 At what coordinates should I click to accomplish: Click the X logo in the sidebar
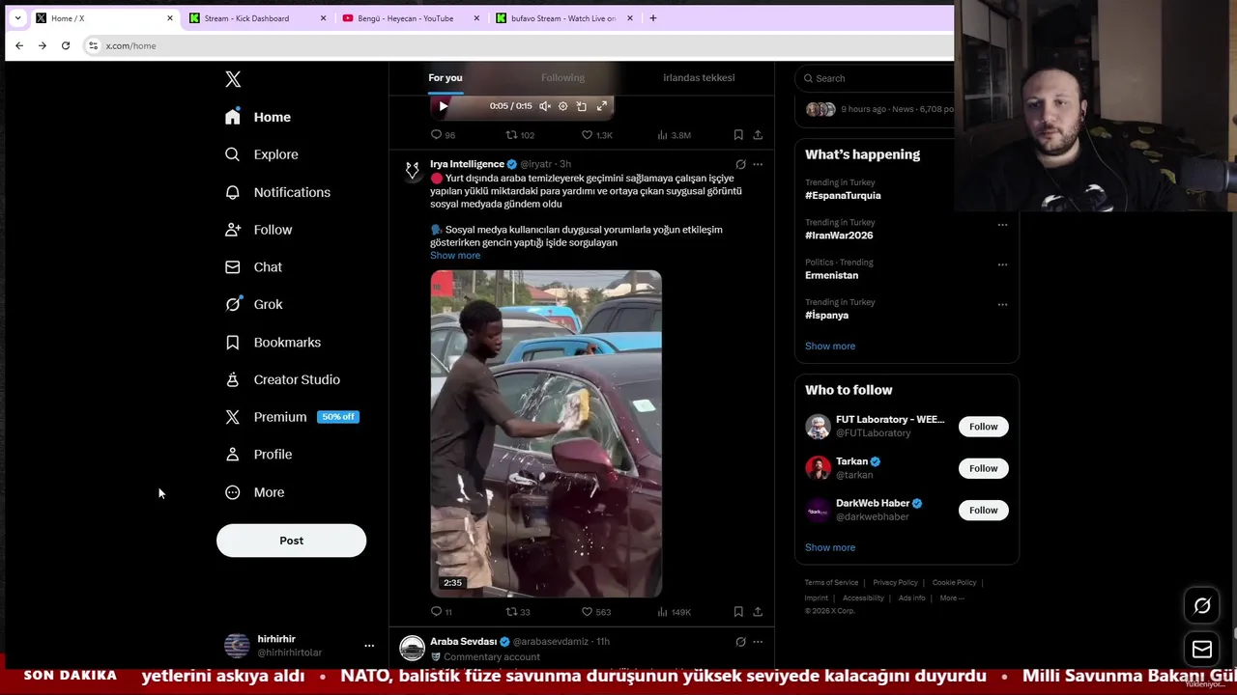[x=233, y=79]
